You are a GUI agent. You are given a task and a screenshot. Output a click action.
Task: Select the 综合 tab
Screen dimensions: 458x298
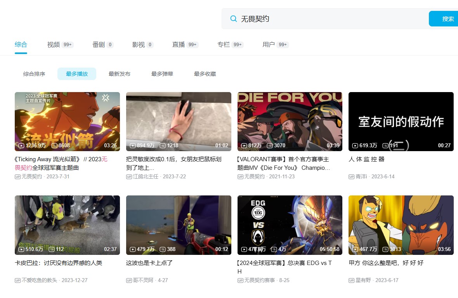coord(21,44)
